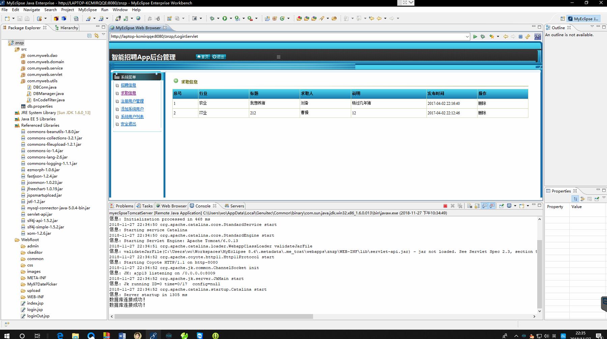The height and width of the screenshot is (339, 607).
Task: Click the Console horizontal scrollbar
Action: click(213, 316)
